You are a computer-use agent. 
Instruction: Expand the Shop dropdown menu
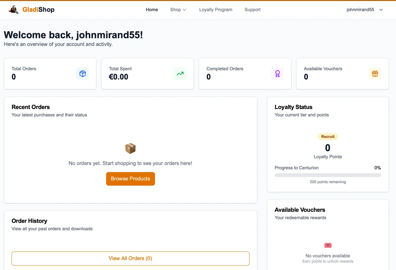click(x=178, y=10)
